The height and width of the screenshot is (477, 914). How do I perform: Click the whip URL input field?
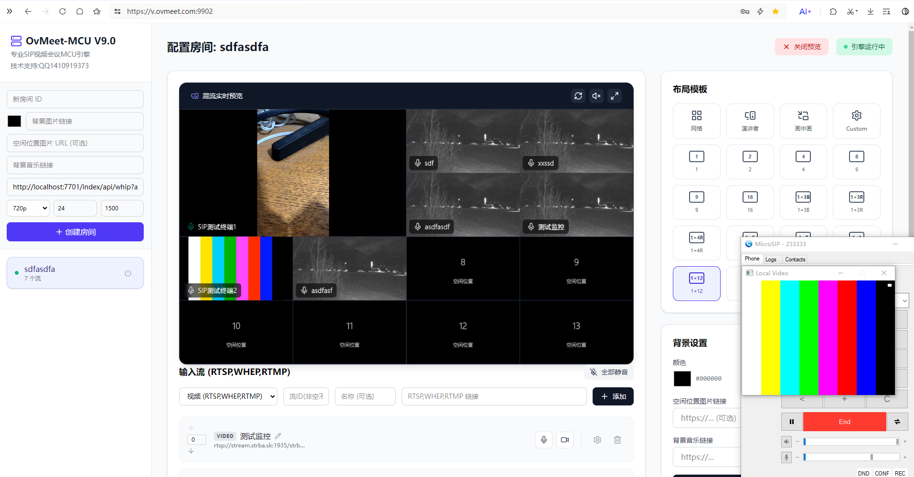point(75,187)
